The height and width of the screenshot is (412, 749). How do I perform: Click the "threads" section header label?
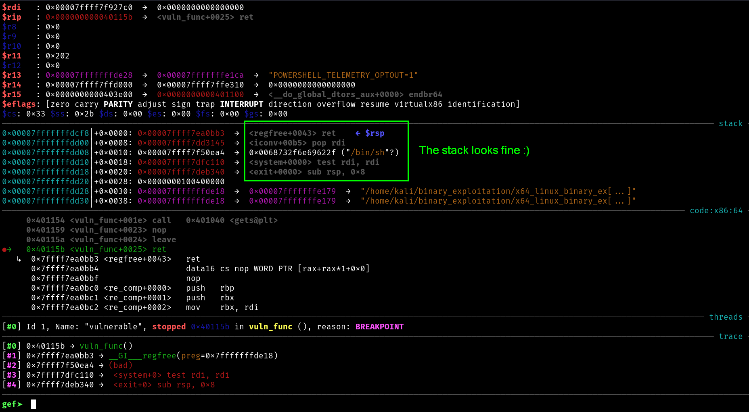pyautogui.click(x=726, y=317)
